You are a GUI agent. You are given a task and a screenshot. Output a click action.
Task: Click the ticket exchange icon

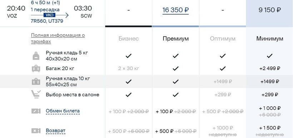point(36,111)
